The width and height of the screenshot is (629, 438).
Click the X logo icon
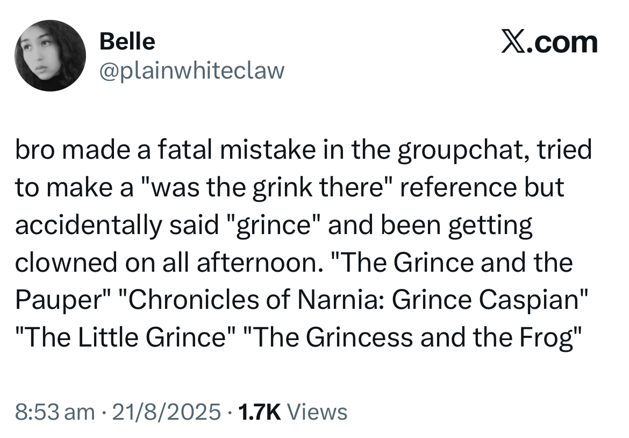coord(514,43)
